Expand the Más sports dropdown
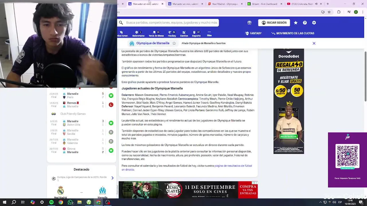This screenshot has width=367, height=206. [x=209, y=34]
